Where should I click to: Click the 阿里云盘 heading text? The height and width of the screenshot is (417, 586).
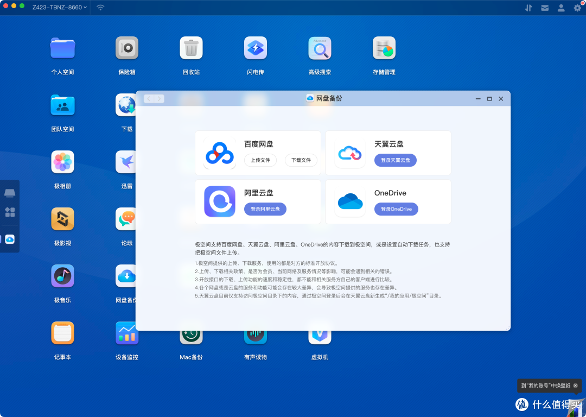259,193
